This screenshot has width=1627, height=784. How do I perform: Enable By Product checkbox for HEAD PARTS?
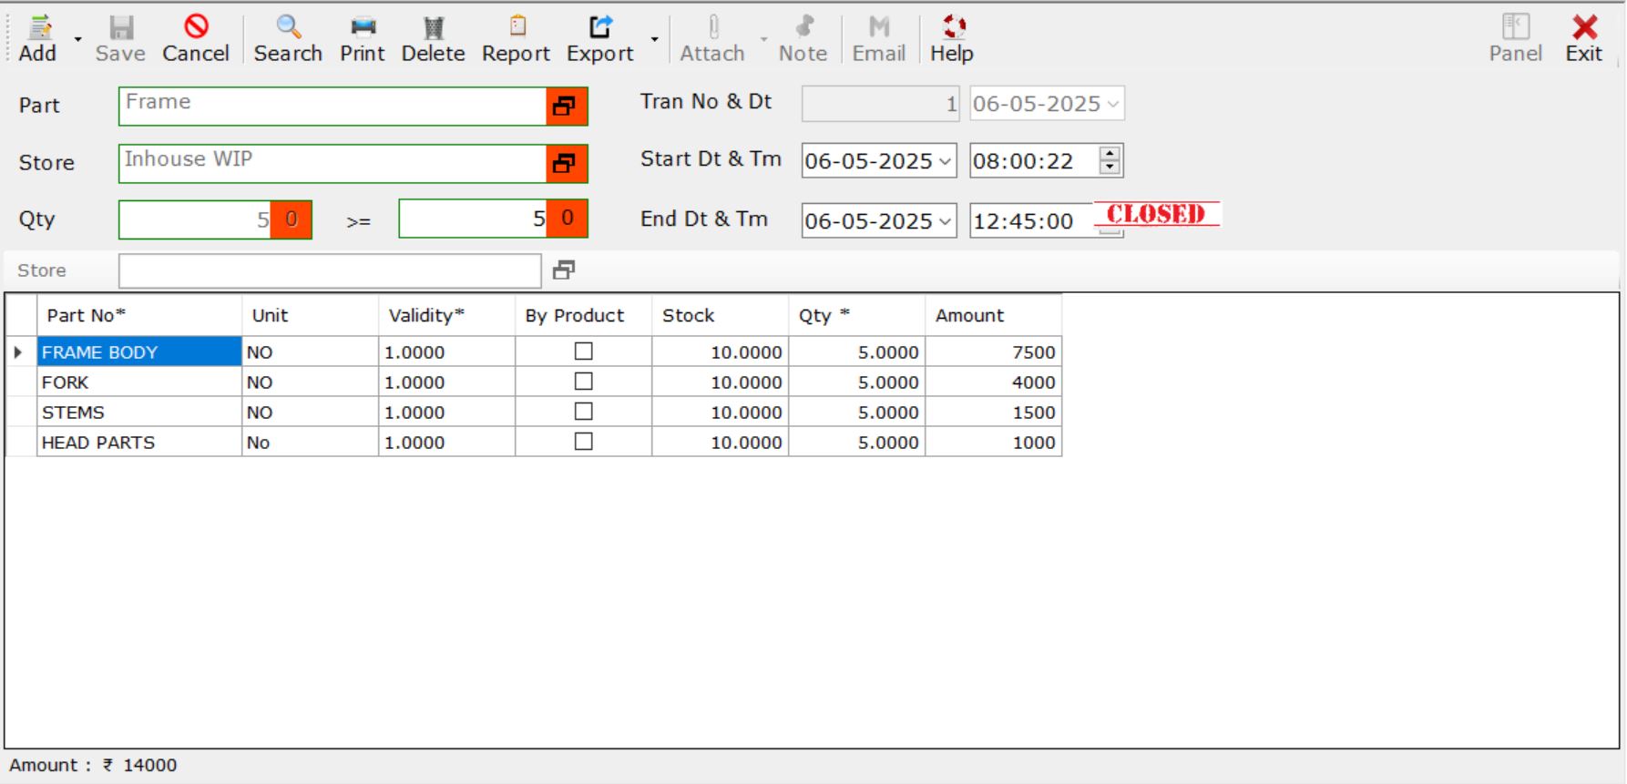pos(584,442)
